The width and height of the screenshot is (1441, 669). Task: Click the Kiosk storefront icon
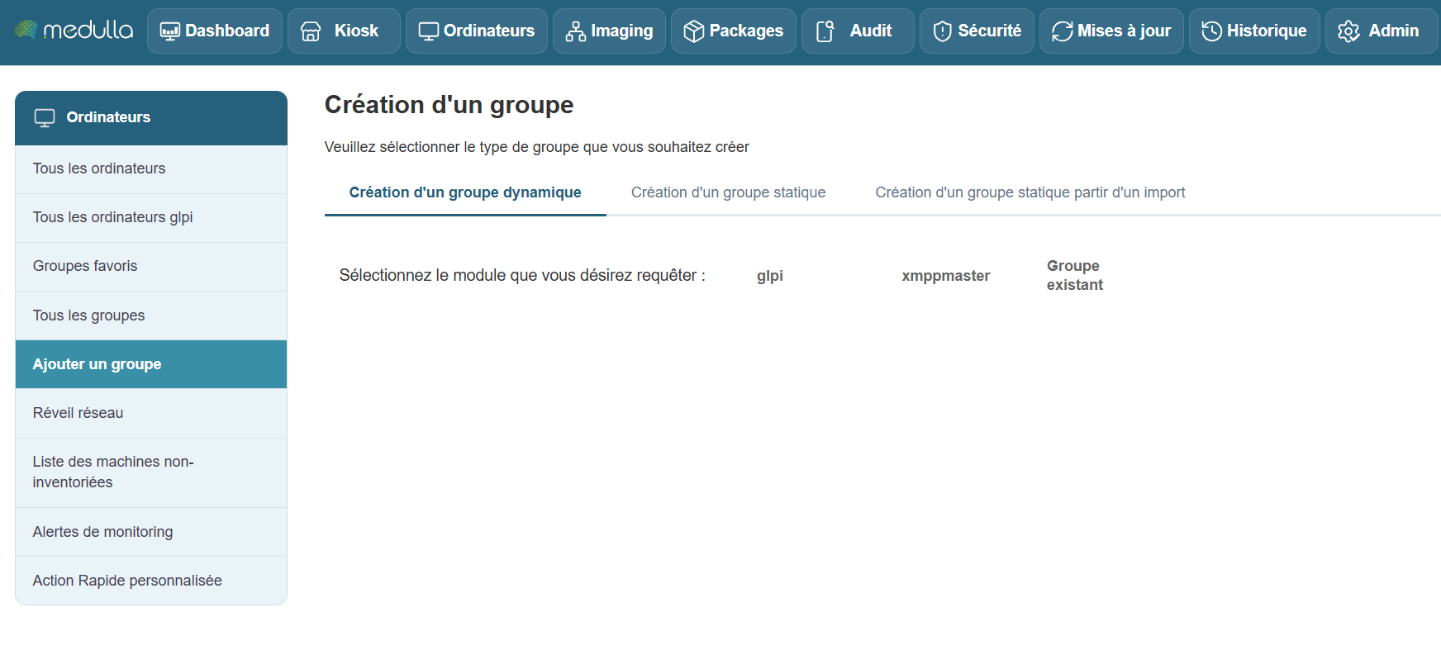pos(311,31)
